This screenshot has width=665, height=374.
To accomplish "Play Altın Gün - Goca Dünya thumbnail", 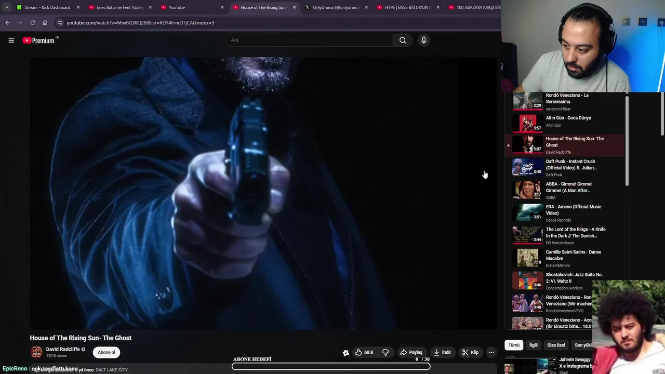I will point(527,124).
